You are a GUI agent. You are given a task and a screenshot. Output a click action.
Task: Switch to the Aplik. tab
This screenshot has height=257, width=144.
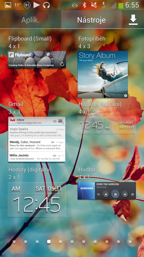pyautogui.click(x=30, y=20)
